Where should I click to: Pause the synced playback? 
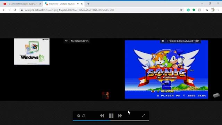(x=111, y=116)
